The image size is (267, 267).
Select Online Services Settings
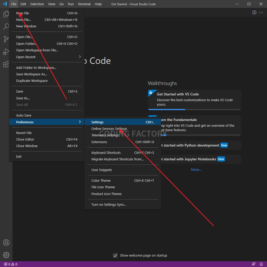point(123,129)
